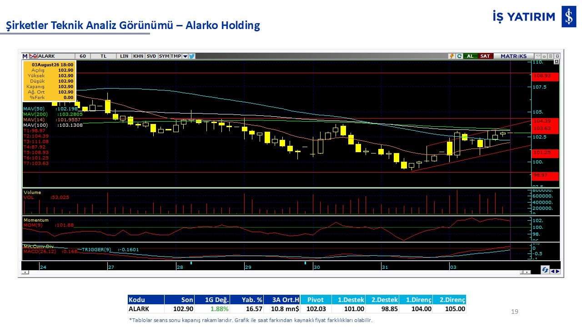Click date marker 30 on time axis

click(x=316, y=267)
